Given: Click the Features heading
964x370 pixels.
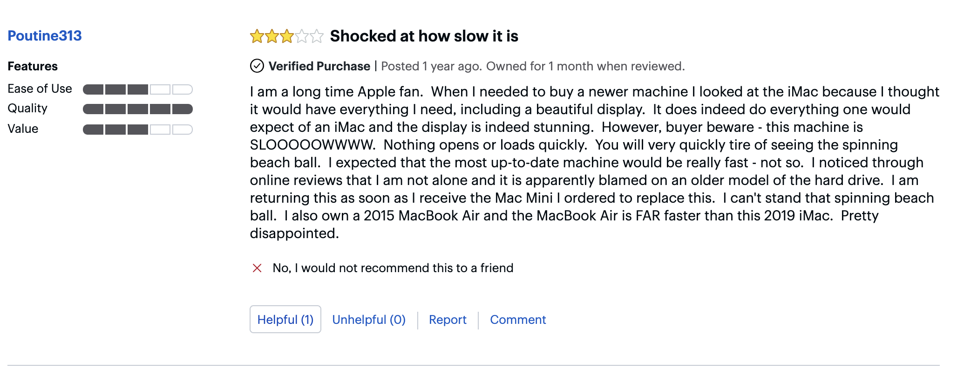Looking at the screenshot, I should 33,66.
